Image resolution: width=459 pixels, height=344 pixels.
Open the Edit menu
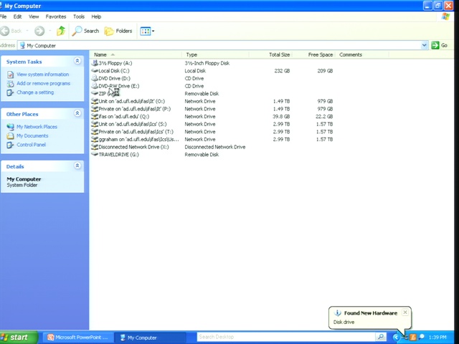point(17,16)
